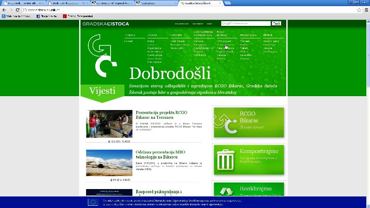This screenshot has width=370, height=208.
Task: Click the Faze realizacije link
Action: click(226, 48)
